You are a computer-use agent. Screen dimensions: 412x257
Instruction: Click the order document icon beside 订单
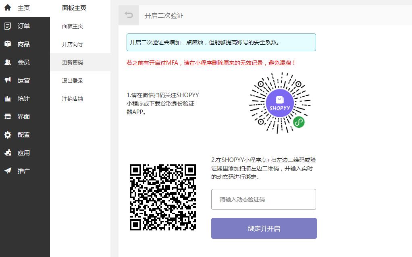[8, 26]
